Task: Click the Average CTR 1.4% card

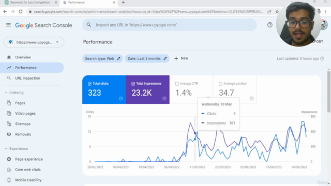Action: tap(191, 89)
